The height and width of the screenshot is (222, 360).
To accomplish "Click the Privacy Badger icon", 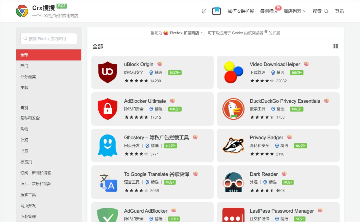I will pos(233,146).
